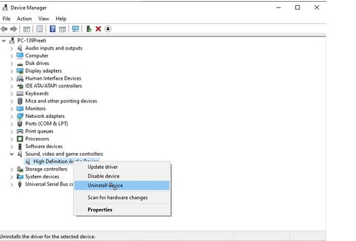356x241 pixels.
Task: Choose Update driver from context menu
Action: pyautogui.click(x=122, y=167)
